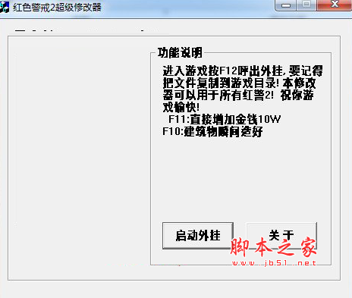
Task: Click the 启动外挂 button
Action: (x=198, y=236)
